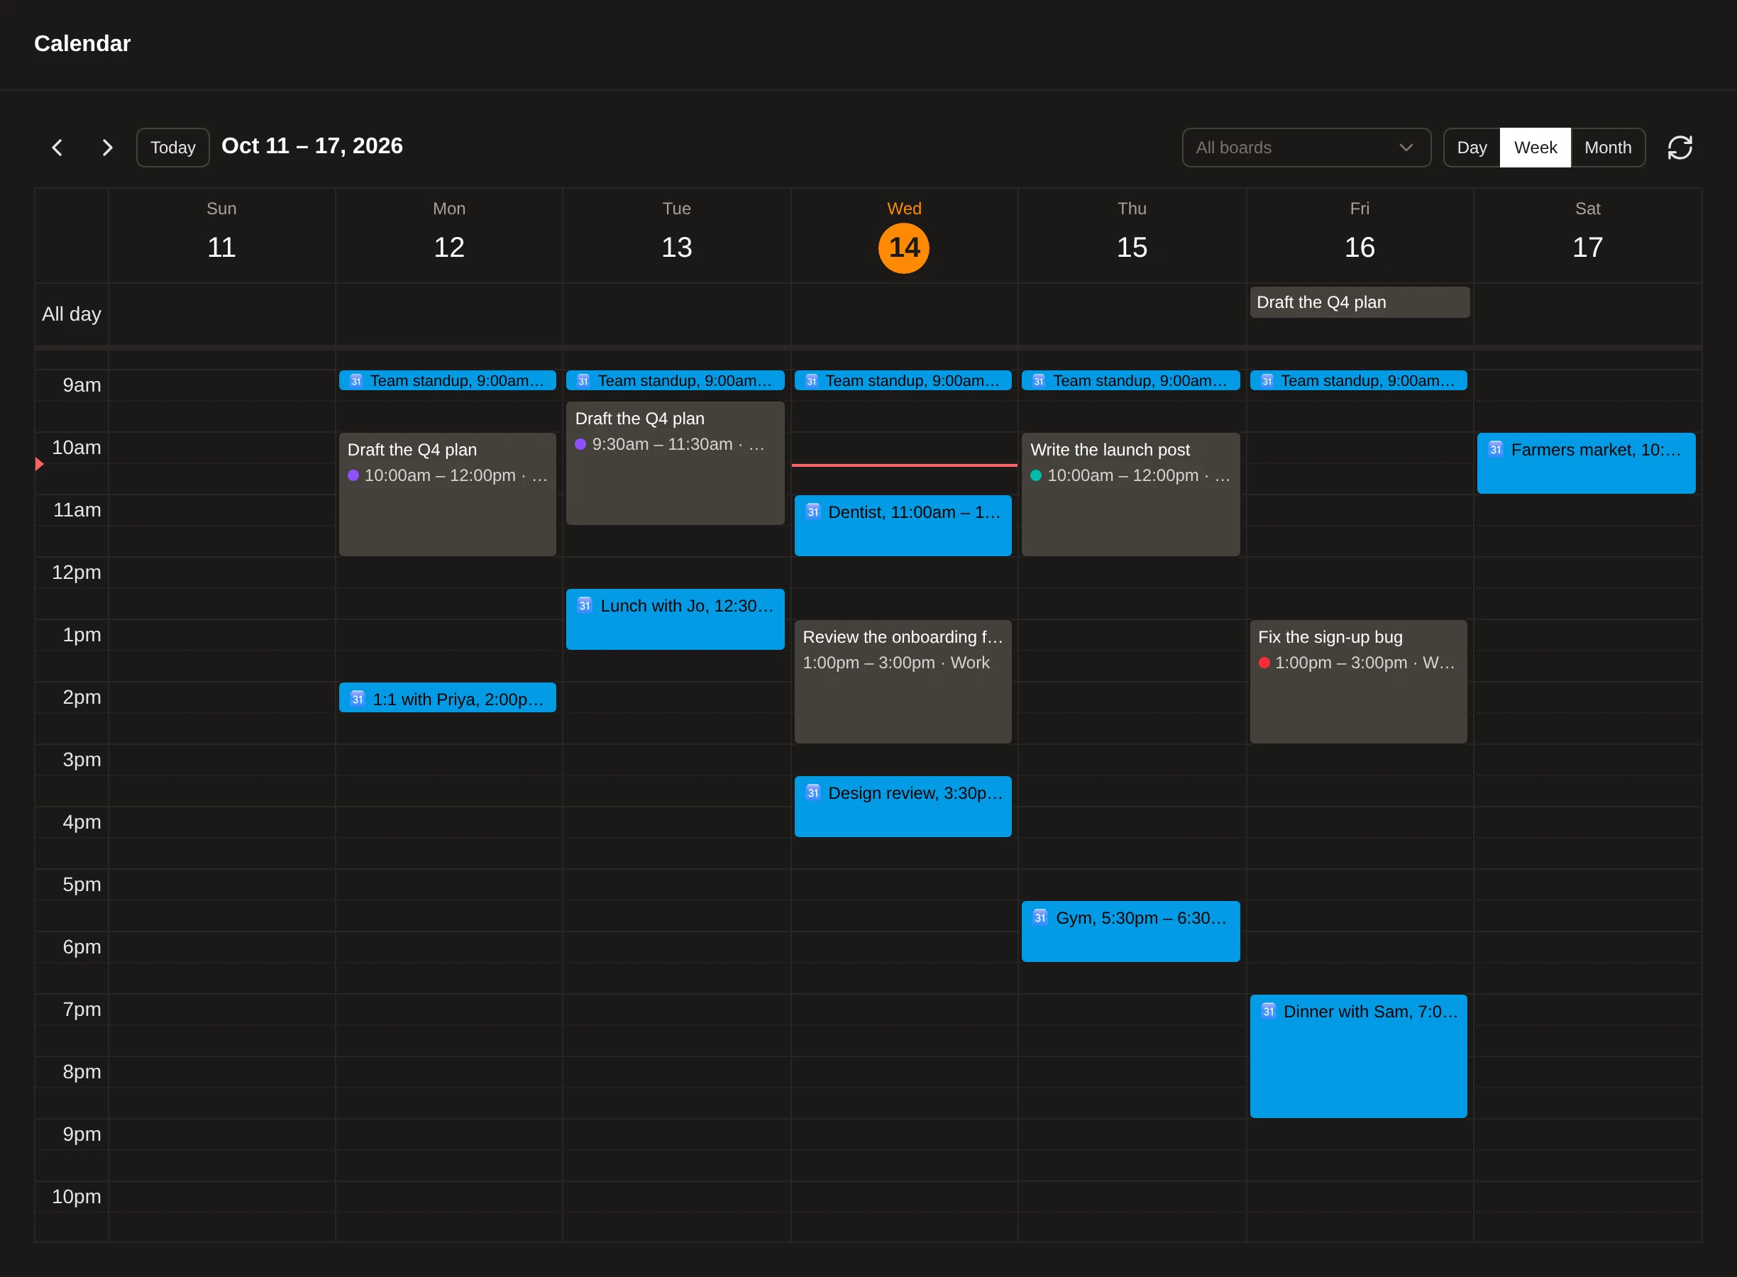Image resolution: width=1737 pixels, height=1277 pixels.
Task: Click the calendar icon on Farmers market
Action: tap(1496, 449)
